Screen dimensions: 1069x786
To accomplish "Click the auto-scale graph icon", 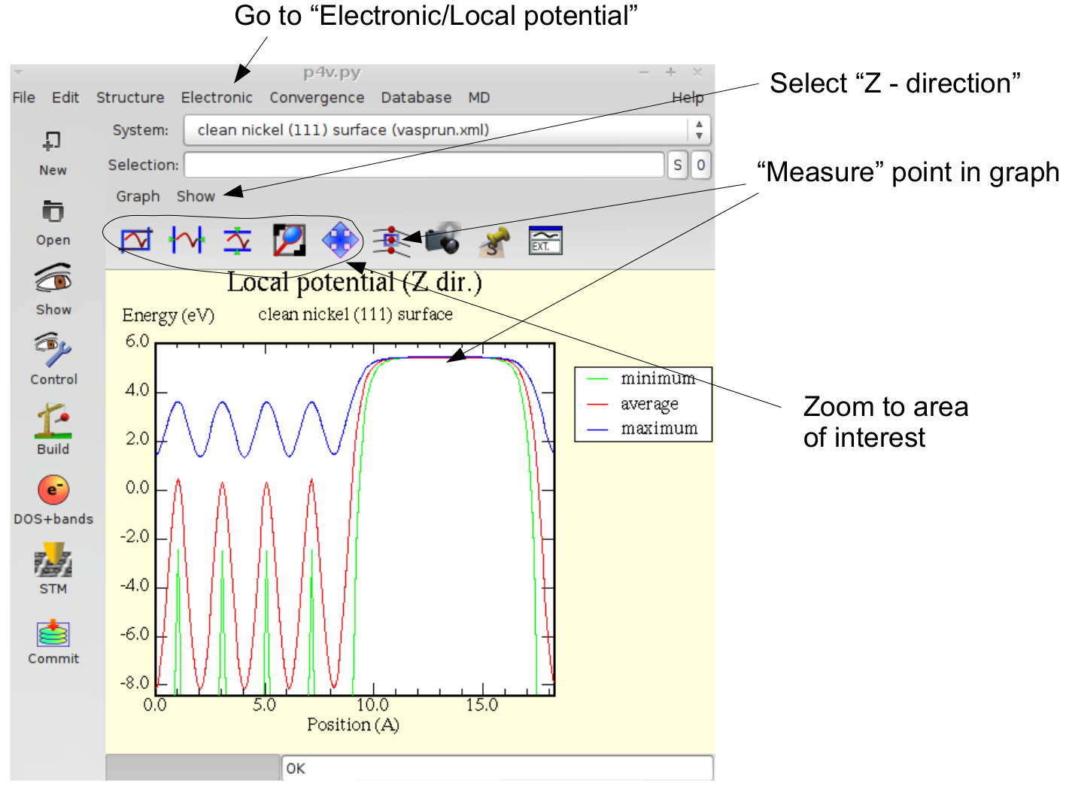I will click(x=136, y=240).
